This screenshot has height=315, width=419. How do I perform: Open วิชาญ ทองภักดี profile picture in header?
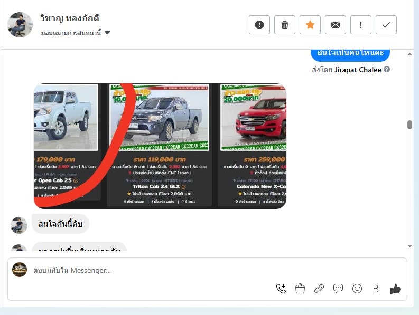[20, 25]
